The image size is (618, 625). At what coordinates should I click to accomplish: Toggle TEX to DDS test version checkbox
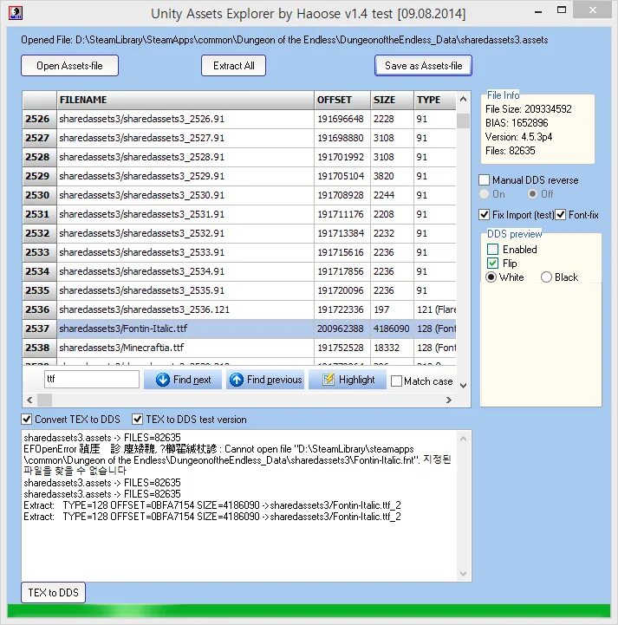coord(137,420)
